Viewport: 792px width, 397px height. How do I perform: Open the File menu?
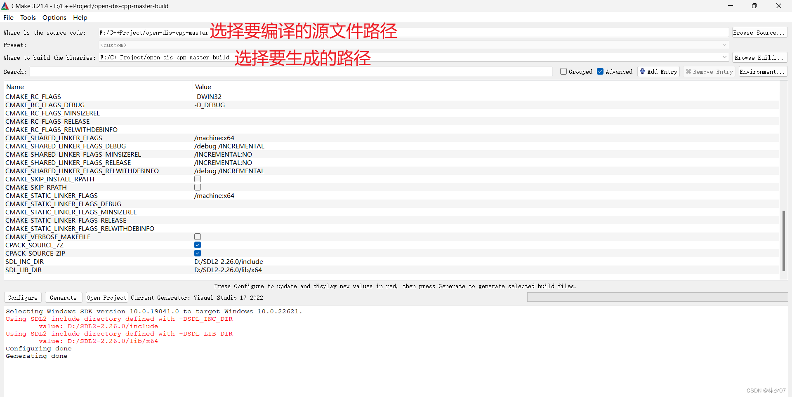click(8, 17)
